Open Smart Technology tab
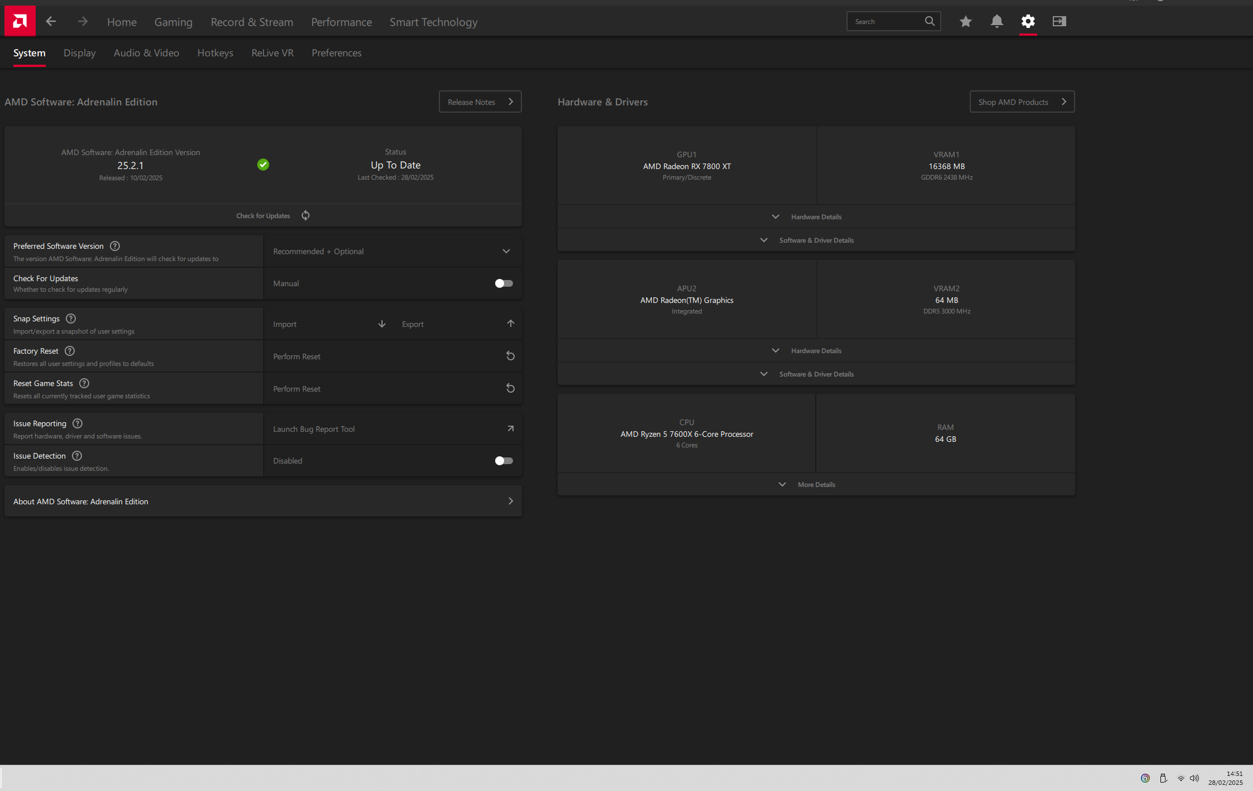Screen dimensions: 1253x791 click(x=434, y=22)
